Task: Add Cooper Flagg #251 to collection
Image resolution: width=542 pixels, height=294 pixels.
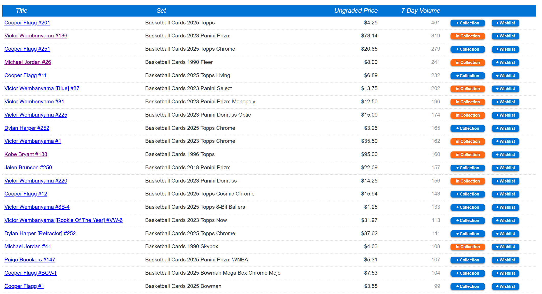Action: [468, 49]
